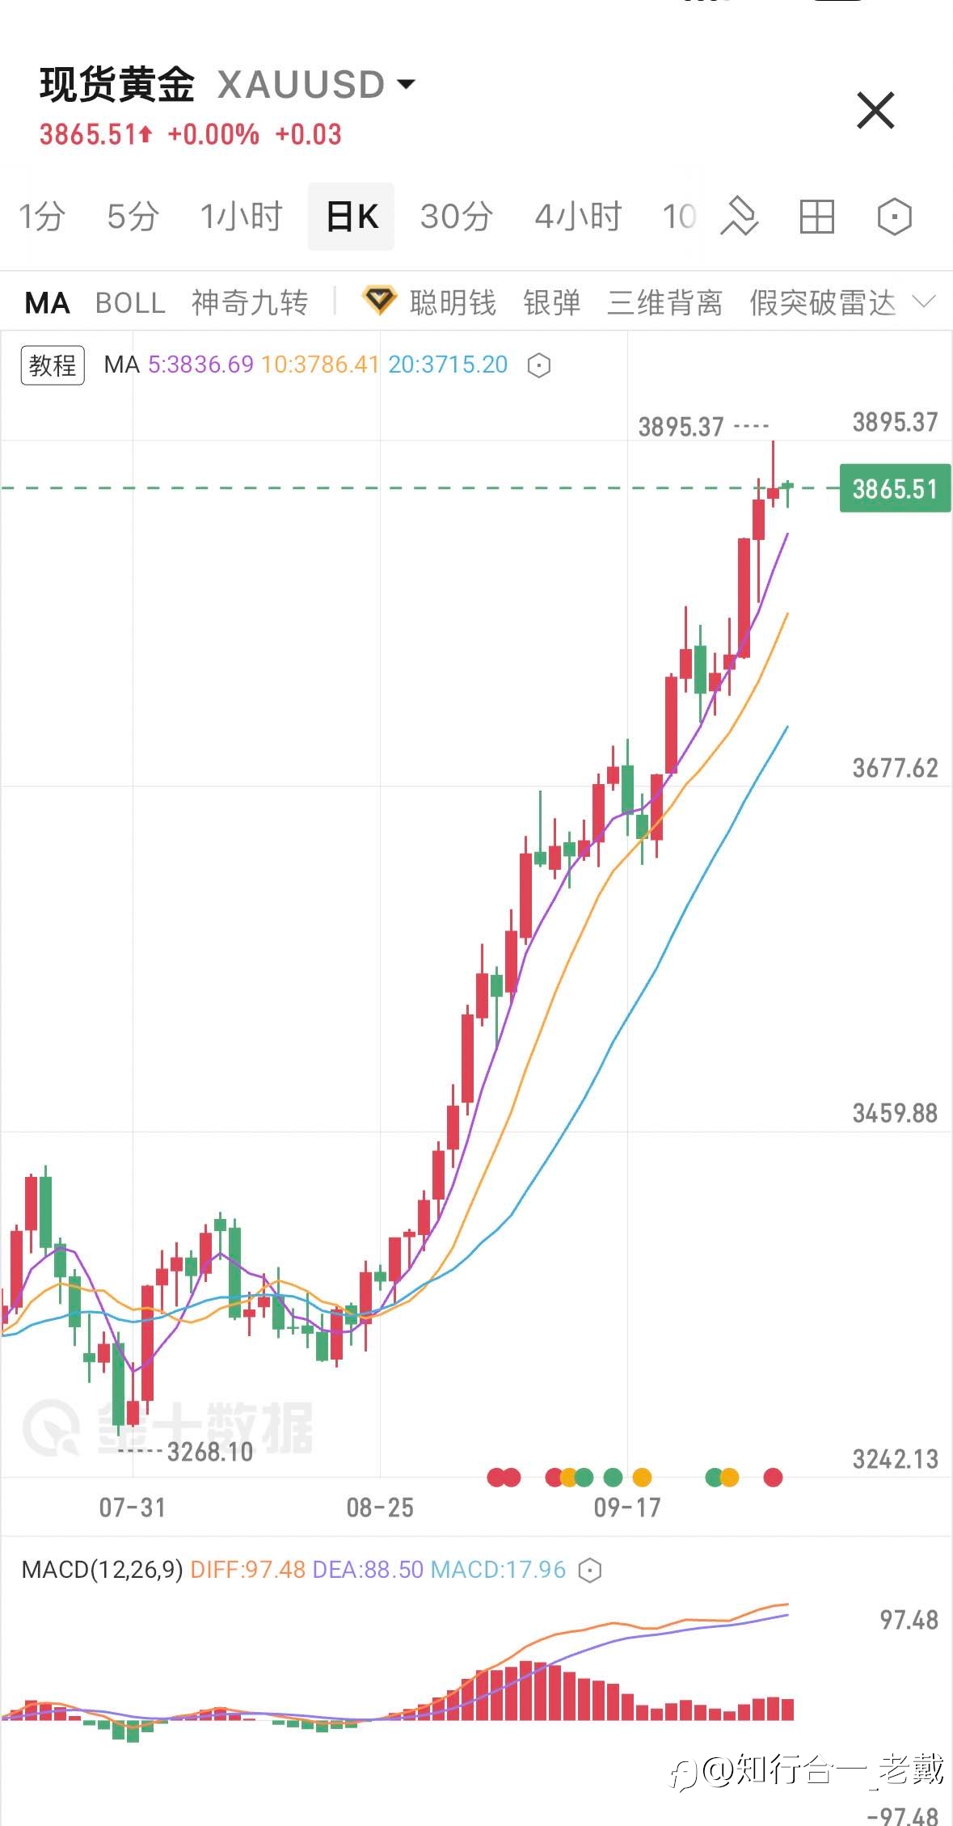953x1826 pixels.
Task: Click the grid layout icon
Action: pyautogui.click(x=816, y=217)
